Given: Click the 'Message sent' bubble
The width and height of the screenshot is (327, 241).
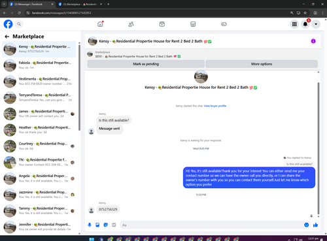Looking at the screenshot, I should 109,129.
